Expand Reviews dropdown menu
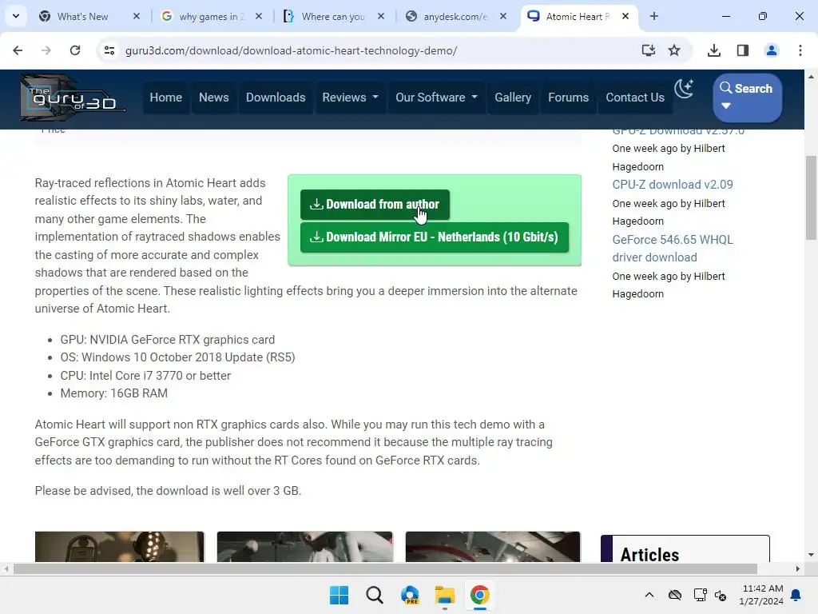 (x=350, y=98)
